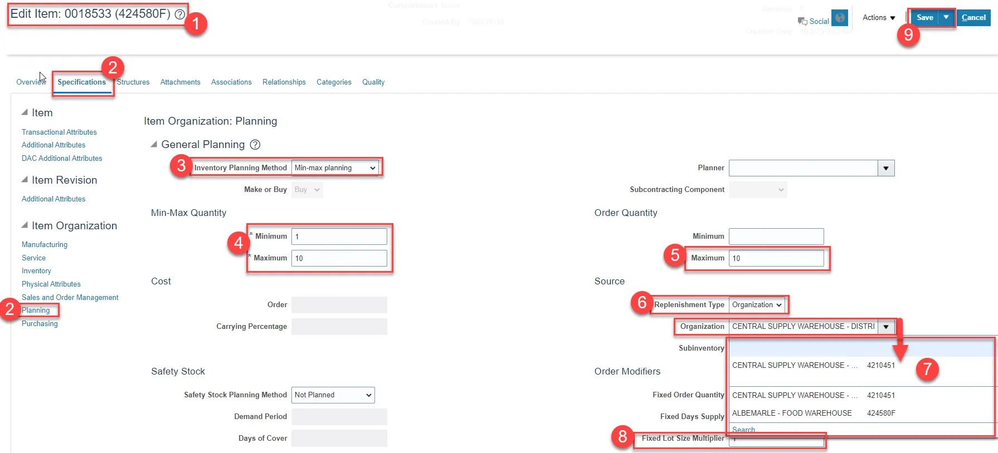Open Additional Attributes under Item
This screenshot has height=453, width=998.
tap(53, 145)
